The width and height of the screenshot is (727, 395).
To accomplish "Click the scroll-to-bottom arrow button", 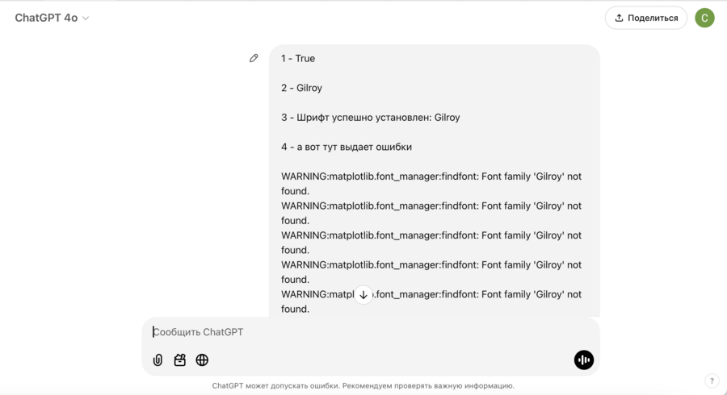I will [x=363, y=295].
